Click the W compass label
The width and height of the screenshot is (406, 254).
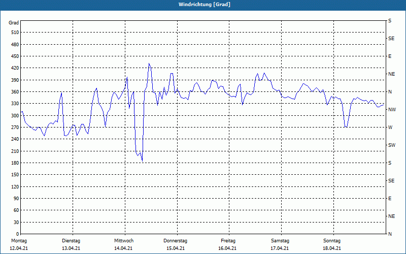(x=390, y=128)
